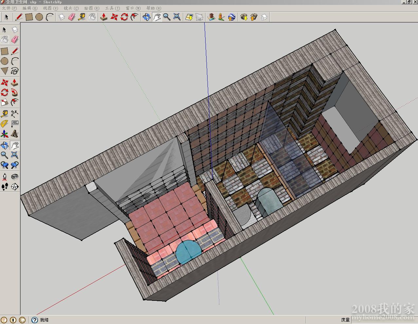
Task: Click Zoom Extents in the top toolbar
Action: pos(177,17)
